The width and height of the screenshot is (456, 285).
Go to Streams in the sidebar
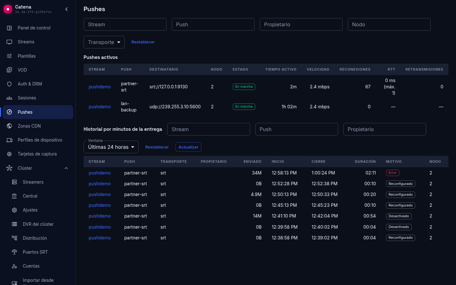[38, 42]
